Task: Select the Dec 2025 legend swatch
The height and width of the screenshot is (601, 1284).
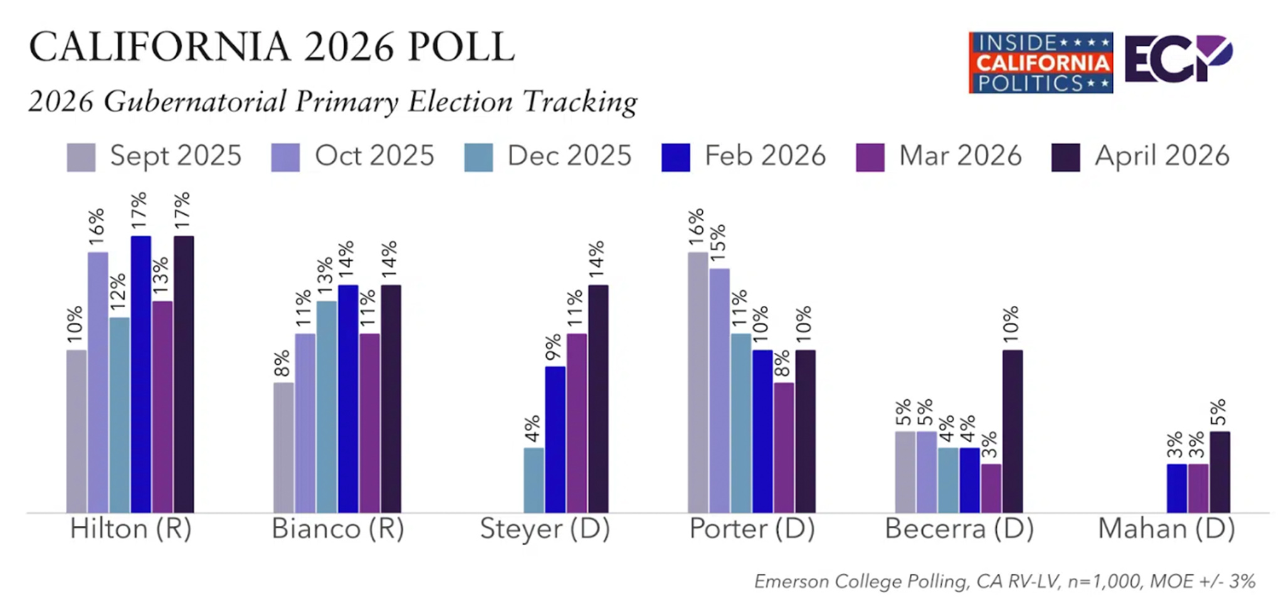Action: point(478,157)
